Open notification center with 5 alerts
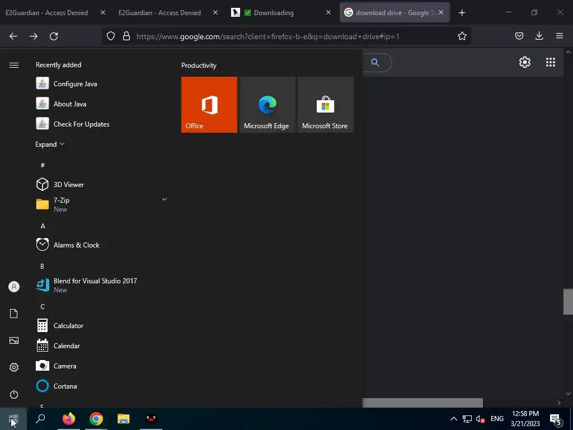Viewport: 573px width, 430px height. (x=556, y=419)
